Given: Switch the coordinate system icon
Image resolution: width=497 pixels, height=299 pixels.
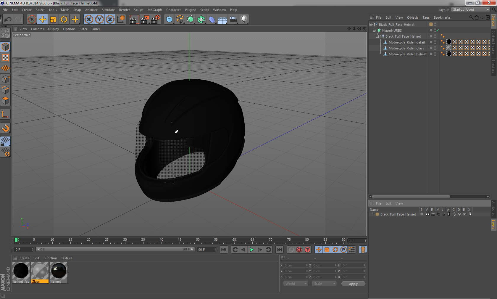Looking at the screenshot, I should pyautogui.click(x=121, y=20).
